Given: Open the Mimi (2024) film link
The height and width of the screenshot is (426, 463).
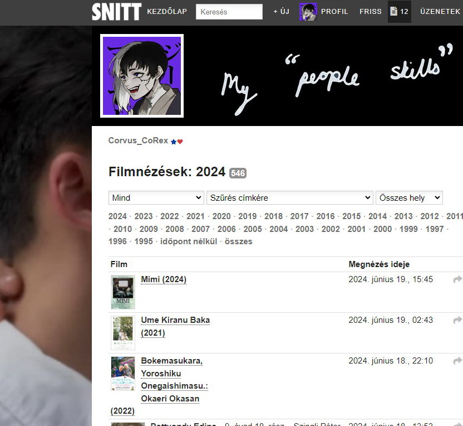Looking at the screenshot, I should click(x=164, y=279).
